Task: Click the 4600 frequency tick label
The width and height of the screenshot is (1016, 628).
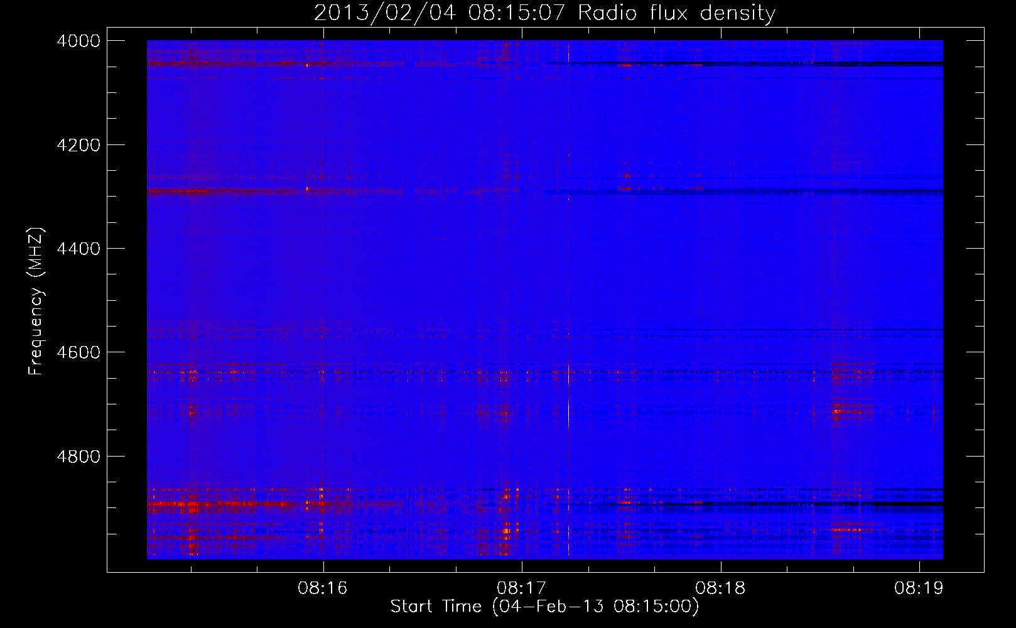Action: click(x=78, y=352)
